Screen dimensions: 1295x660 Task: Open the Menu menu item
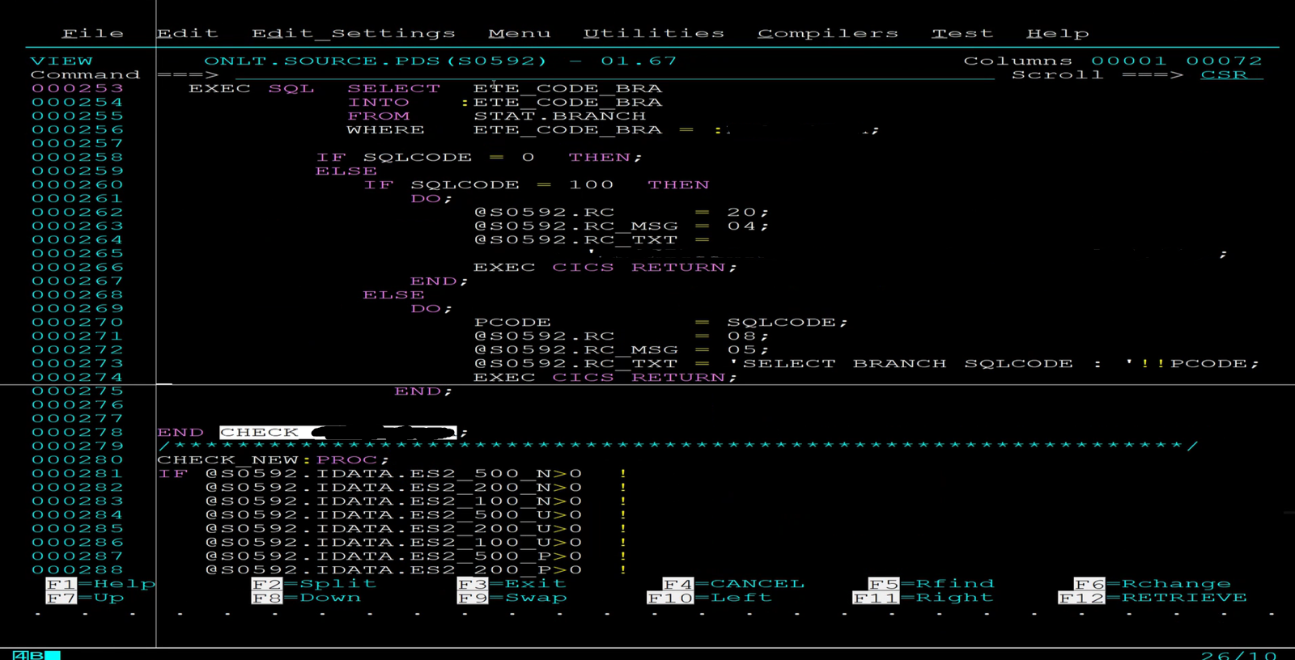520,33
